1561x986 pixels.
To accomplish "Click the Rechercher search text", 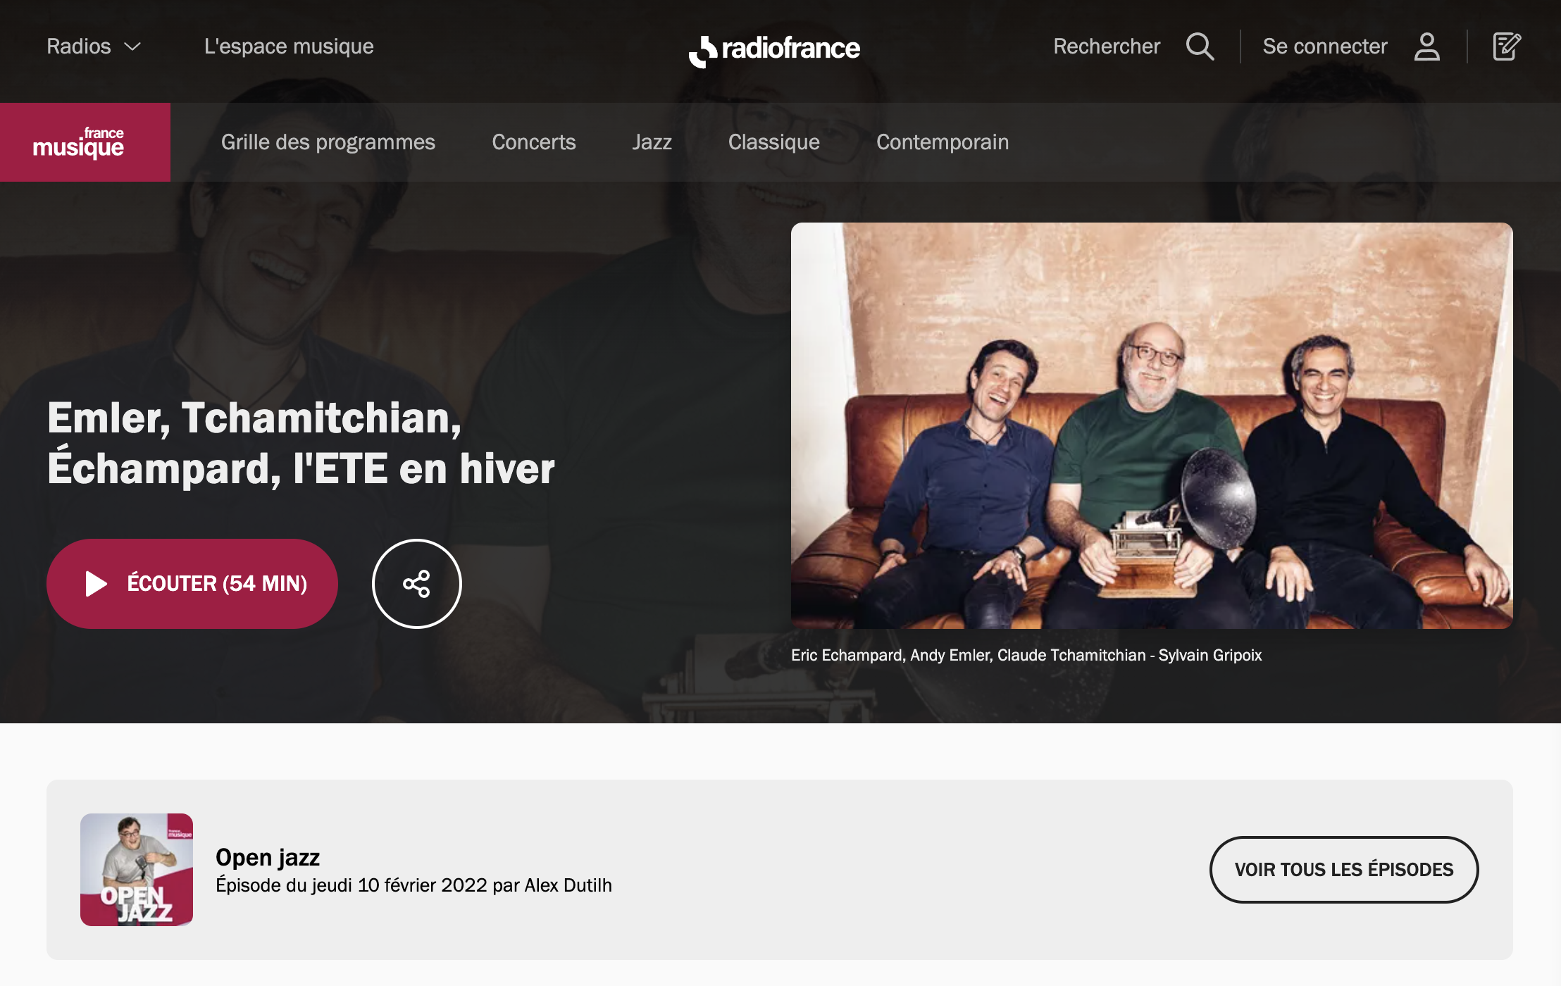I will (x=1106, y=46).
